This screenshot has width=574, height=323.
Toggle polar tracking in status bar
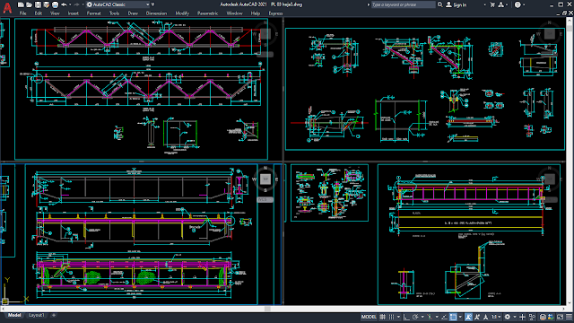[415, 317]
